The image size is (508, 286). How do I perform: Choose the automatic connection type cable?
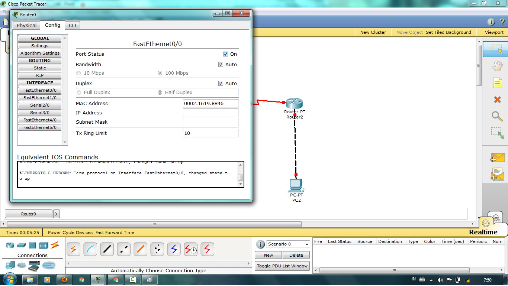click(x=73, y=249)
